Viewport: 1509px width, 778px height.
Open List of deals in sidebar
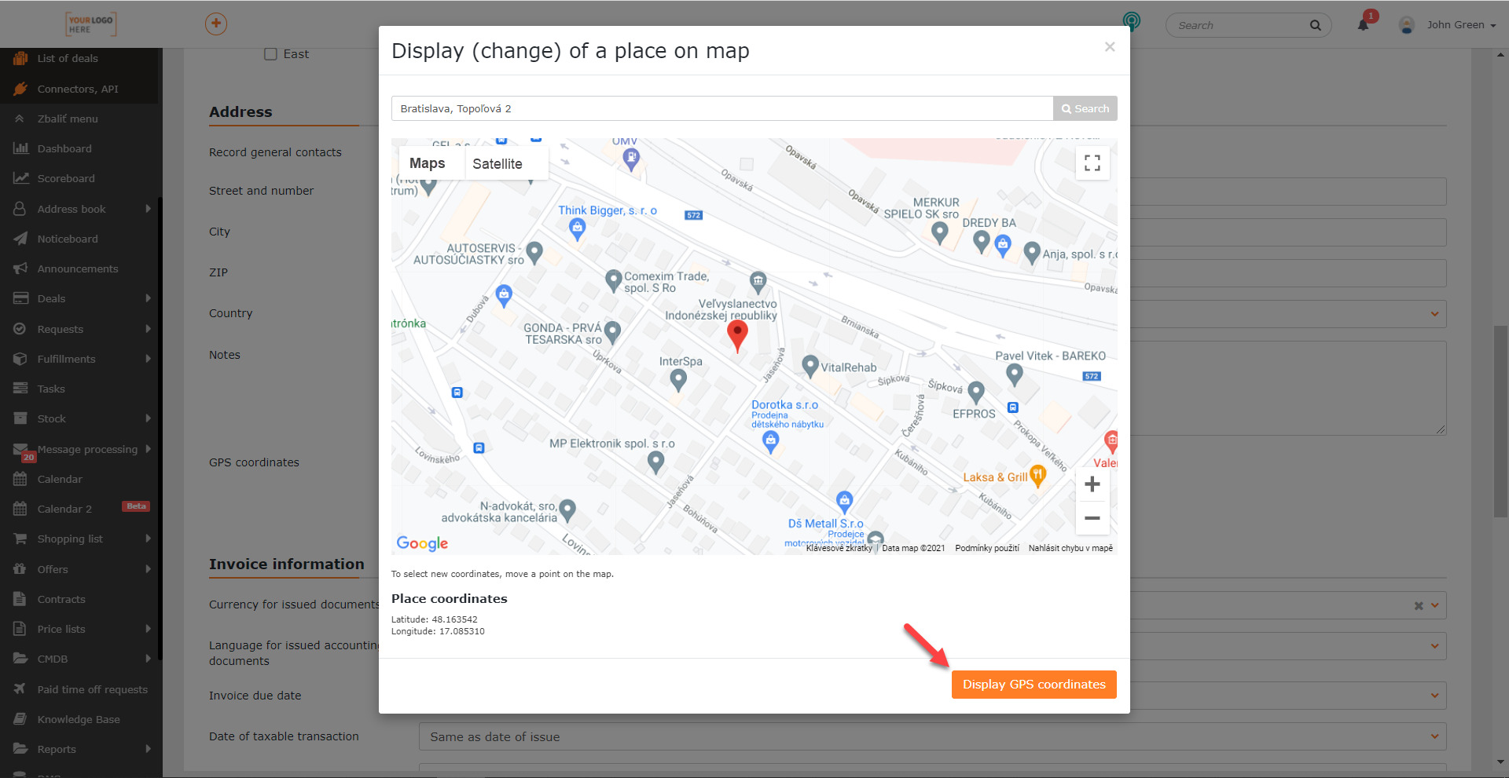pos(68,58)
